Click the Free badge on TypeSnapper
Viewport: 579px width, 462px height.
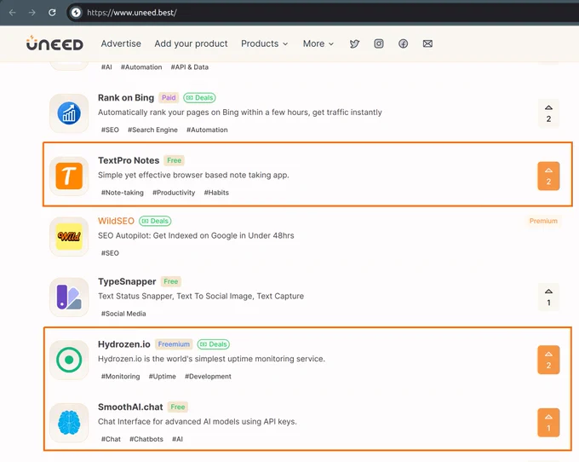pyautogui.click(x=171, y=281)
